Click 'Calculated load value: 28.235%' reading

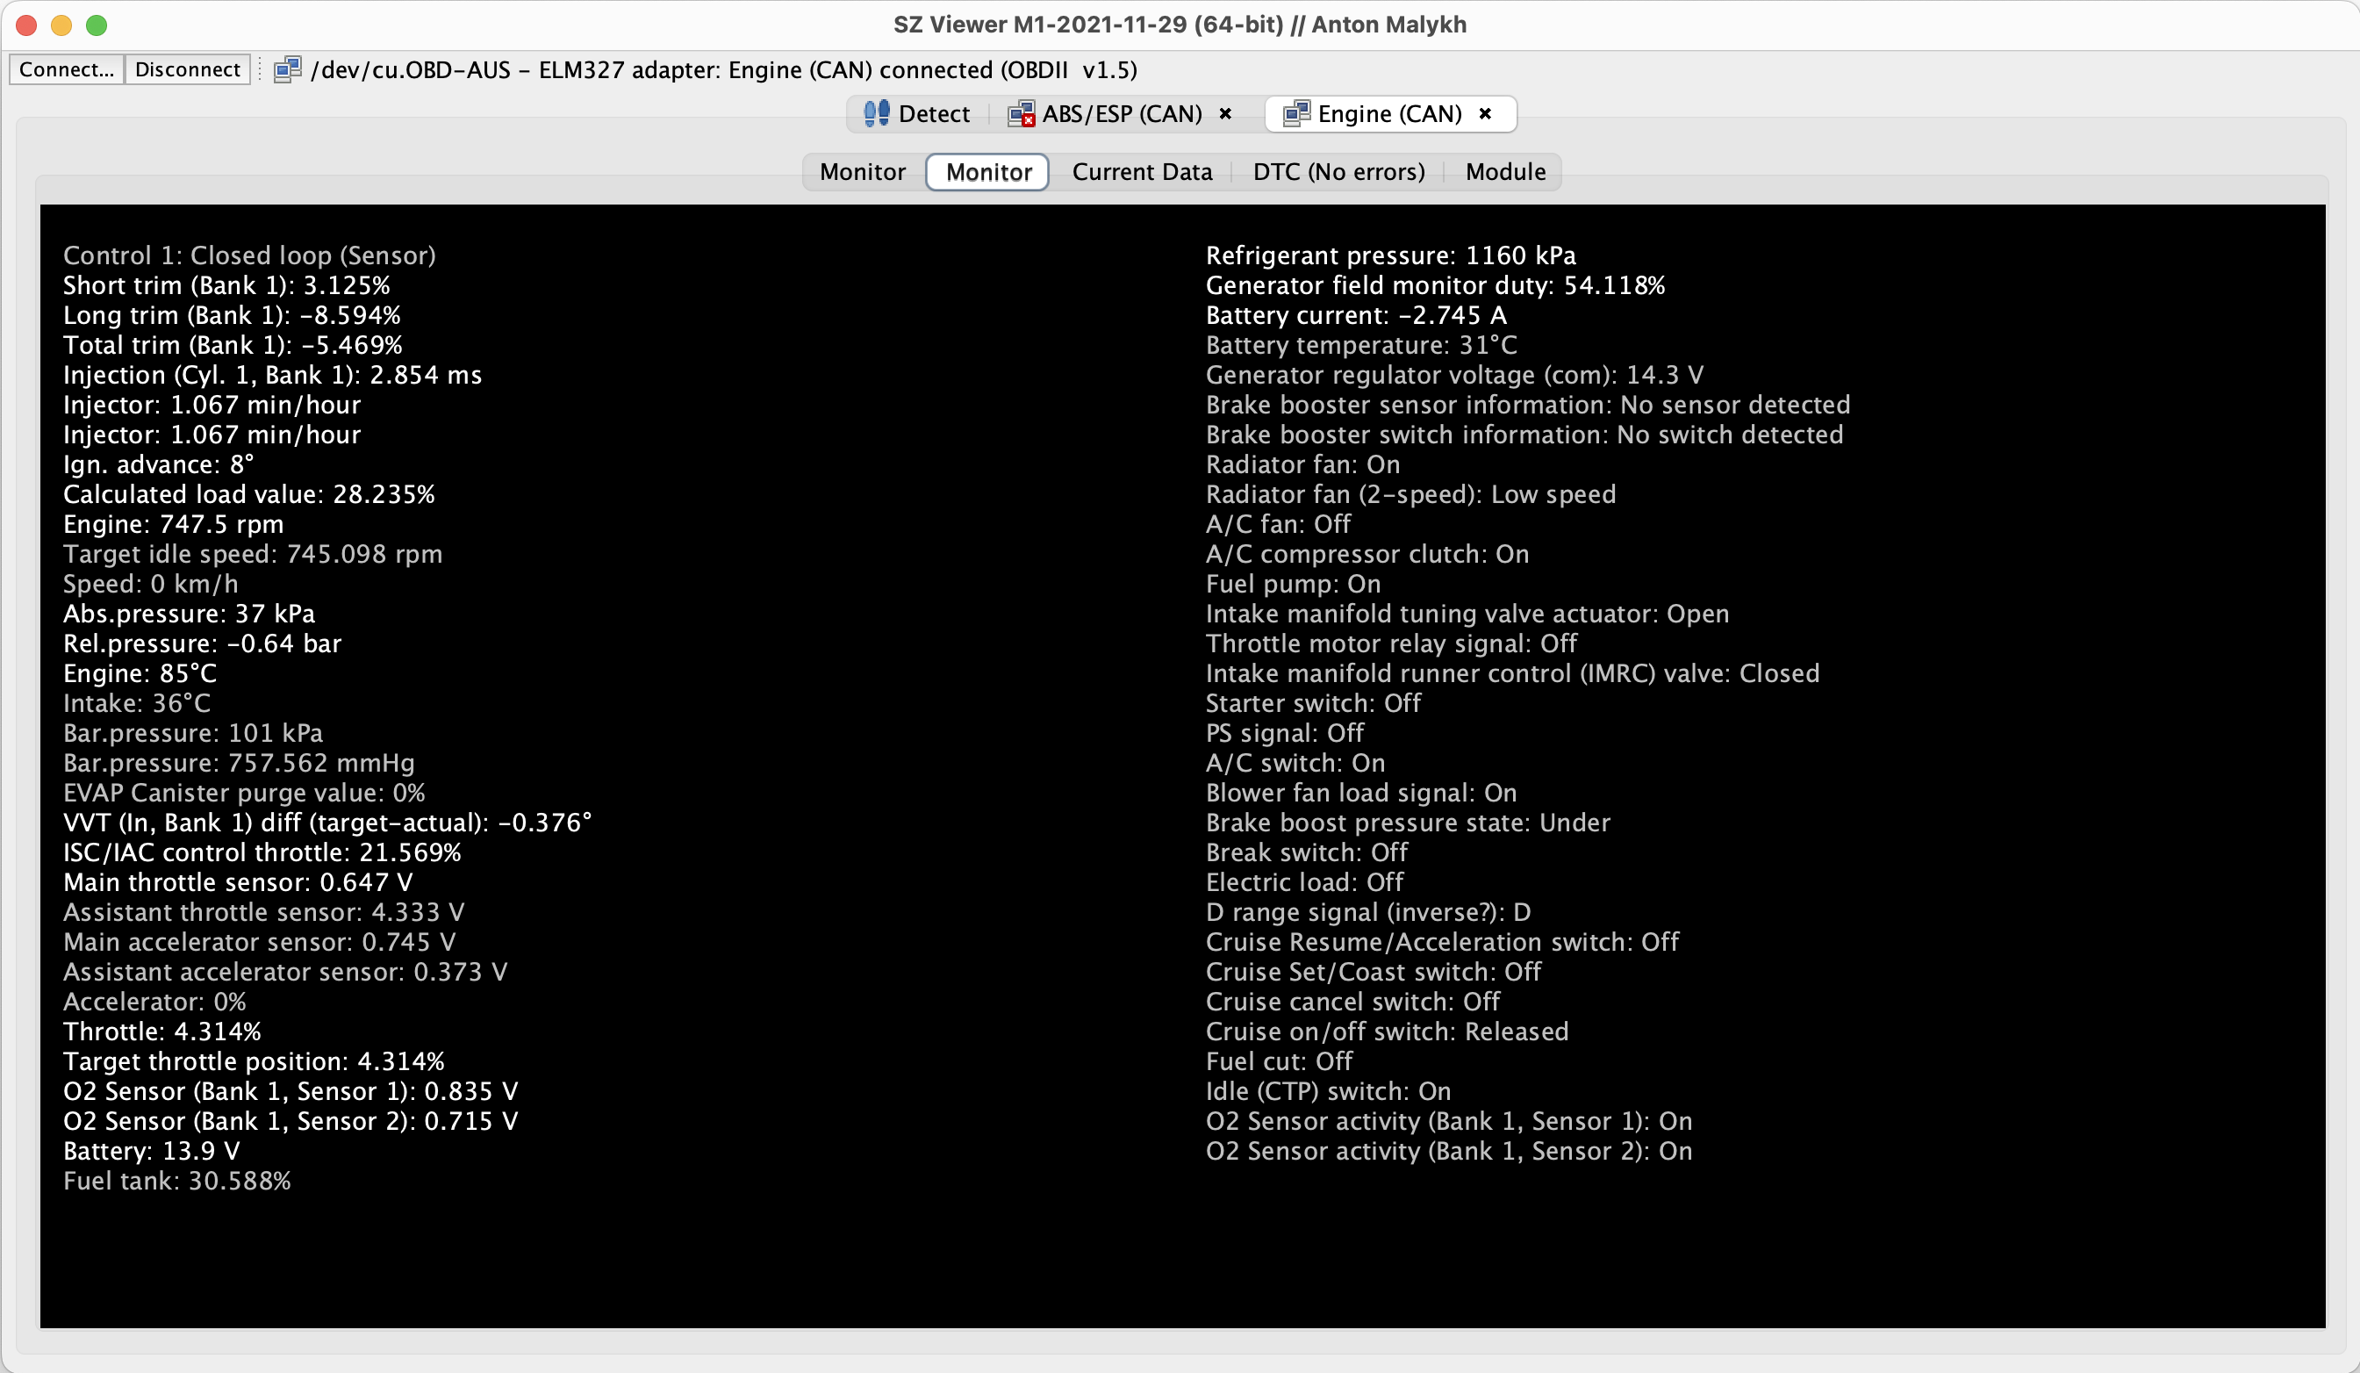[249, 494]
